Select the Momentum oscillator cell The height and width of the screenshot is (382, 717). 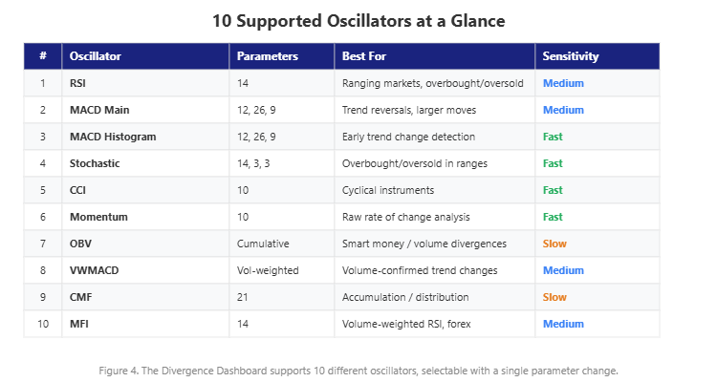98,217
